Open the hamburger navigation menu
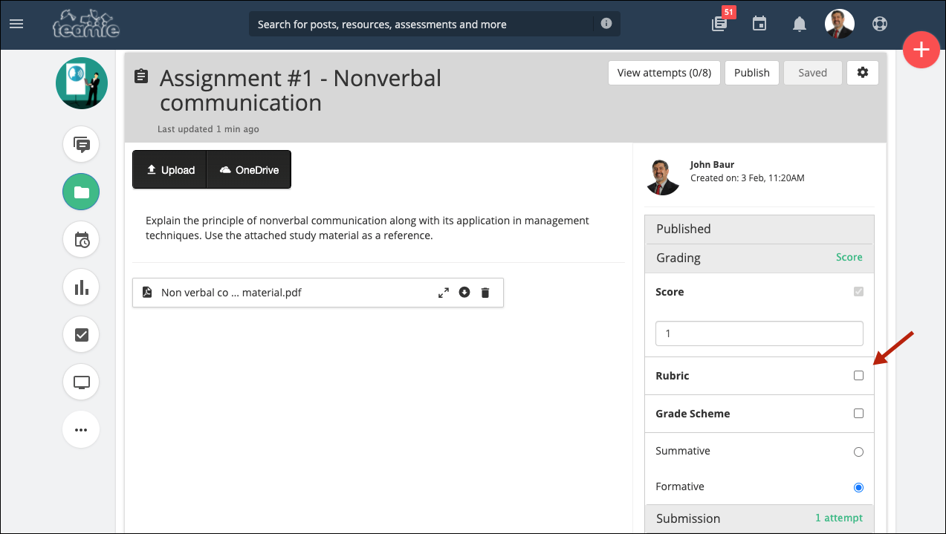This screenshot has height=534, width=946. [16, 24]
